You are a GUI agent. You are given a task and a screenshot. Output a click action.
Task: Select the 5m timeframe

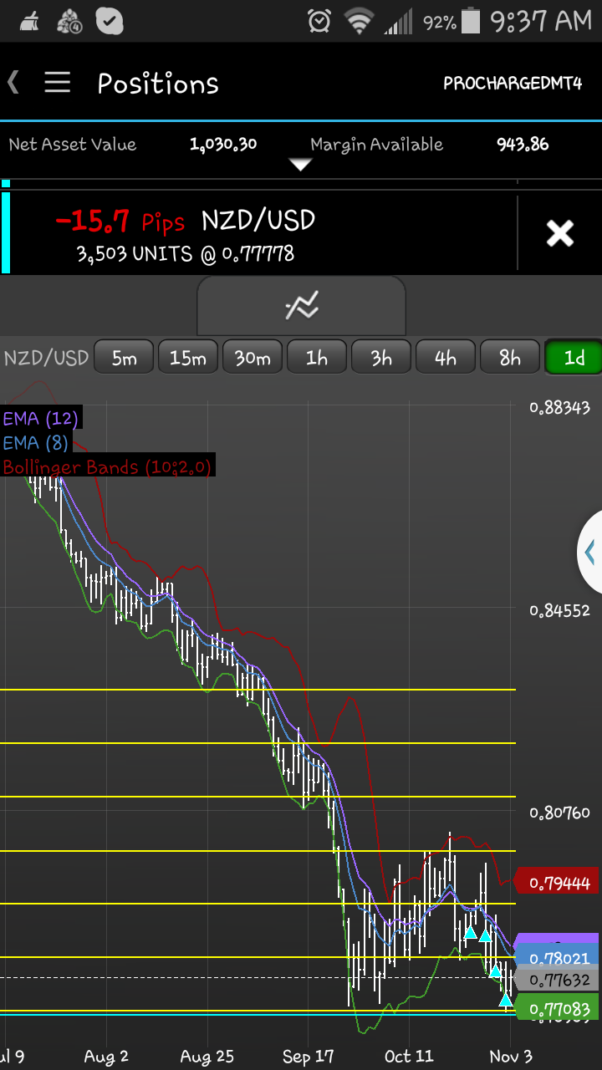124,358
